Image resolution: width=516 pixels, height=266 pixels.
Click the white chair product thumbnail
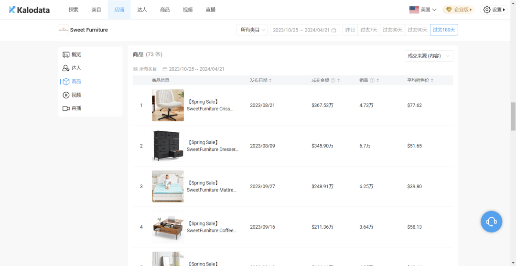(168, 105)
